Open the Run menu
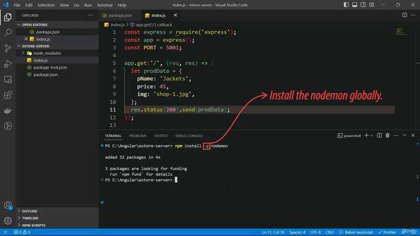 pyautogui.click(x=88, y=5)
